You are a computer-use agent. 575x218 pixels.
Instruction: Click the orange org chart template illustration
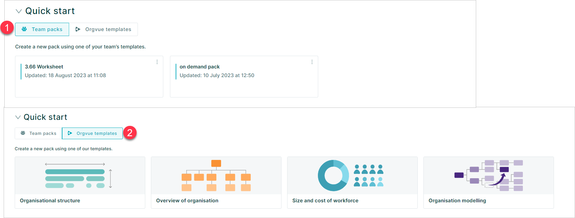pyautogui.click(x=216, y=176)
